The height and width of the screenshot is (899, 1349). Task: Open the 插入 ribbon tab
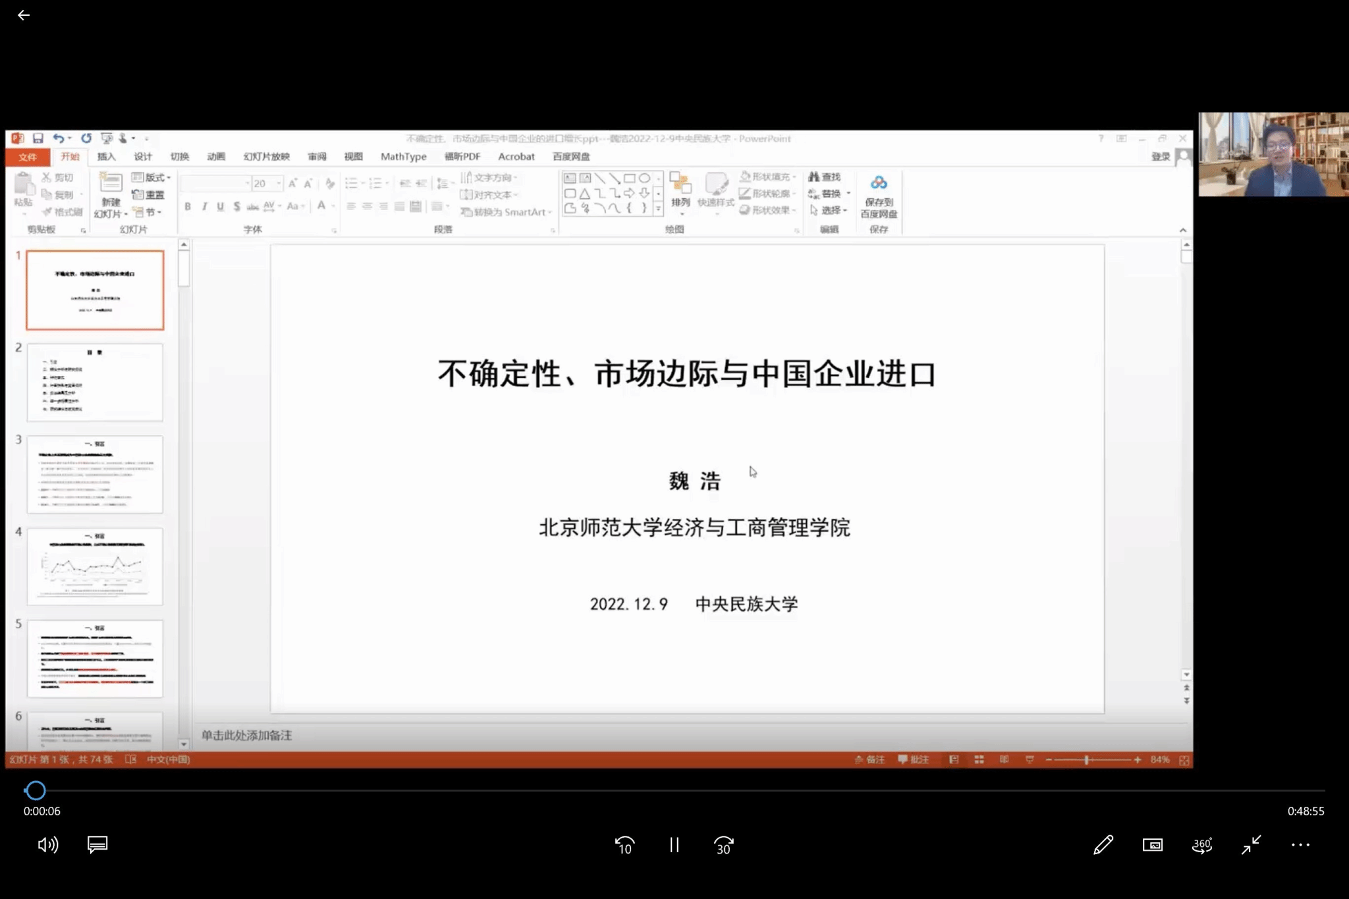106,157
